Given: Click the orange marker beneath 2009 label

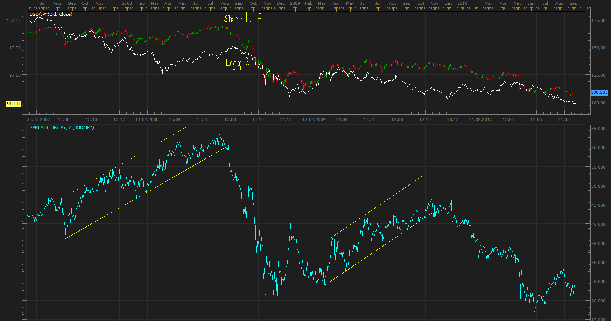Looking at the screenshot, I should pos(295,8).
